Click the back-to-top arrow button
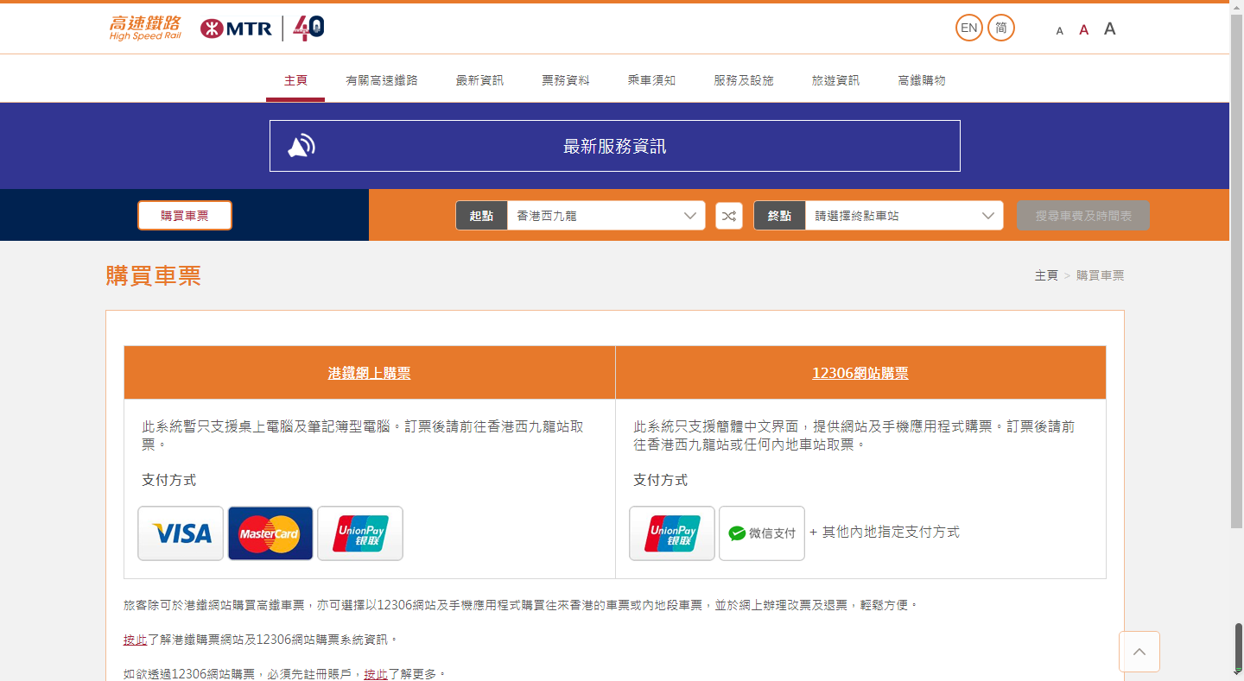Screen dimensions: 1244x681 [x=1139, y=652]
